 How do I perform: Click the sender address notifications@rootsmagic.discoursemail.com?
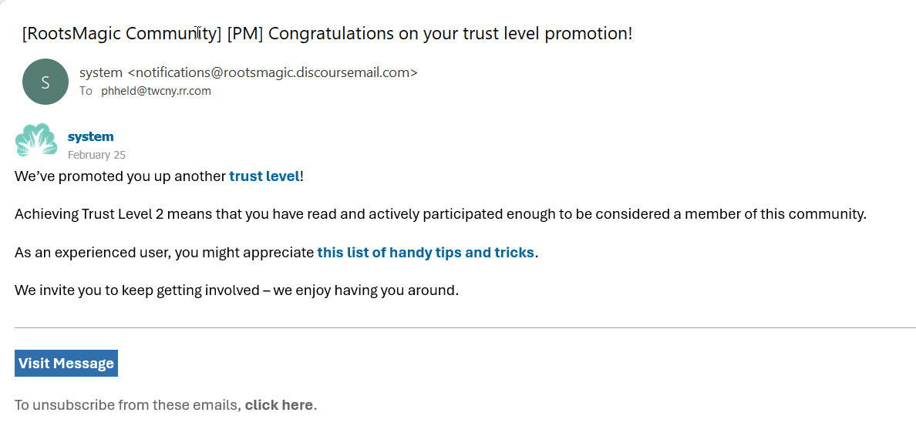272,72
